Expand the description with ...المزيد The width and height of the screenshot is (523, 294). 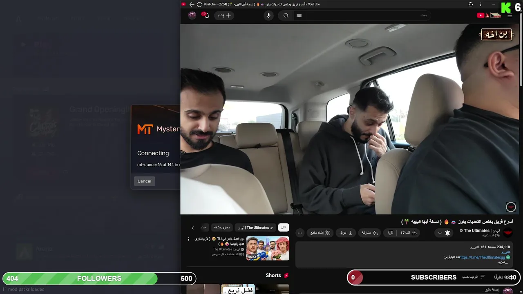coord(503,263)
